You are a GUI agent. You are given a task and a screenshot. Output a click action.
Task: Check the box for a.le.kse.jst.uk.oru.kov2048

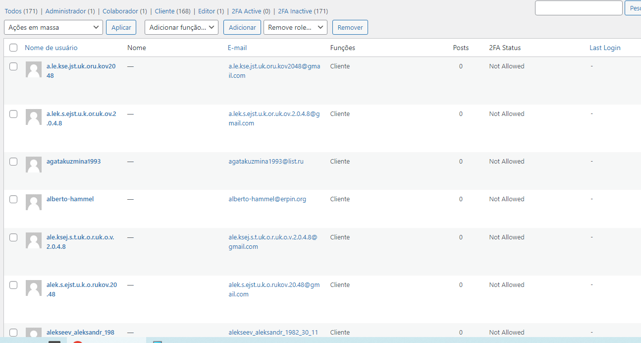click(13, 66)
